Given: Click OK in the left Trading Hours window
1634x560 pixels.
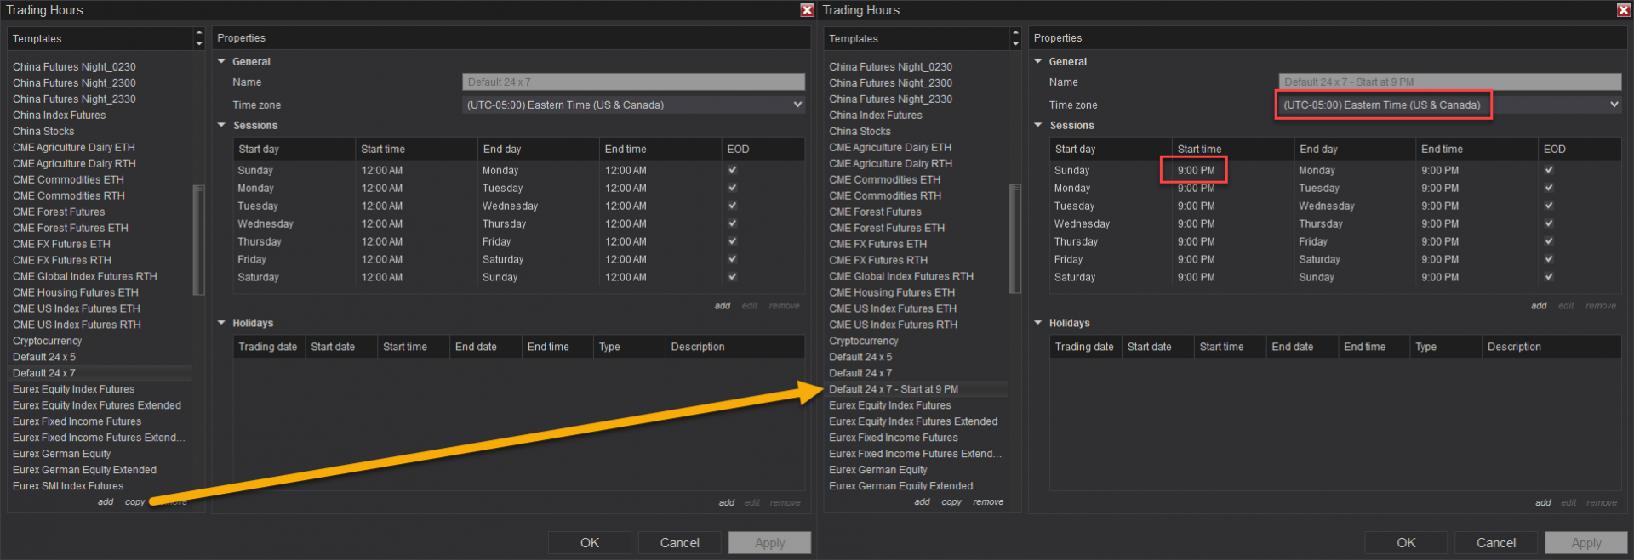Looking at the screenshot, I should click(590, 542).
